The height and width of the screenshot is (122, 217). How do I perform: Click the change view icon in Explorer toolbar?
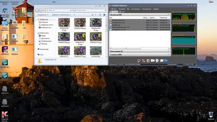click(93, 15)
